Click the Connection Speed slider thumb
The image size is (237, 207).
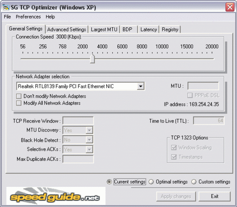pyautogui.click(x=92, y=59)
